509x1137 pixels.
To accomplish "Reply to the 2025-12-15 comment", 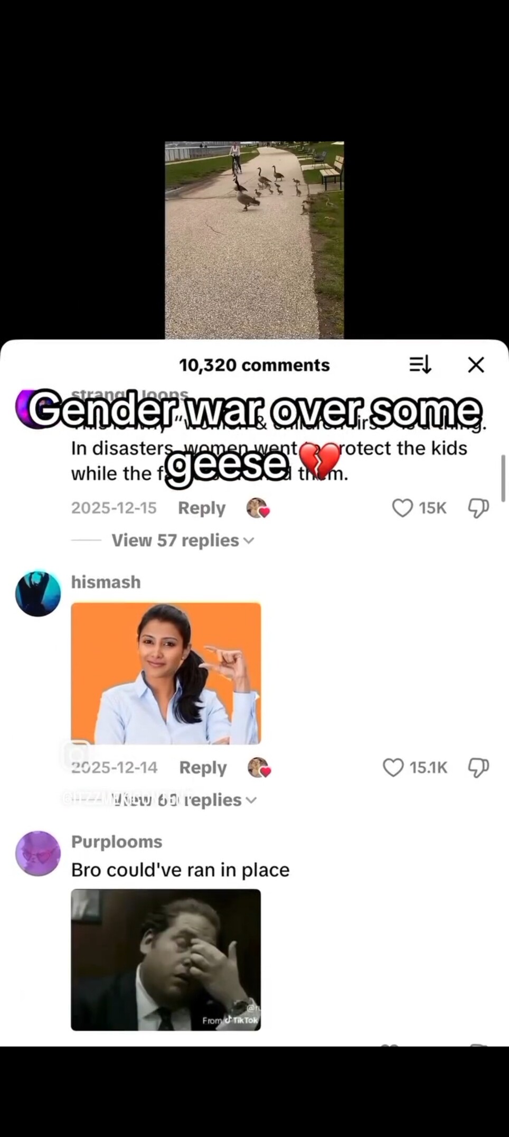I will (202, 508).
